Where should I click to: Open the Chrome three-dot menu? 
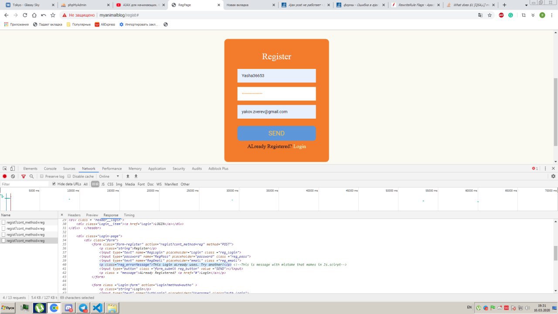[552, 15]
